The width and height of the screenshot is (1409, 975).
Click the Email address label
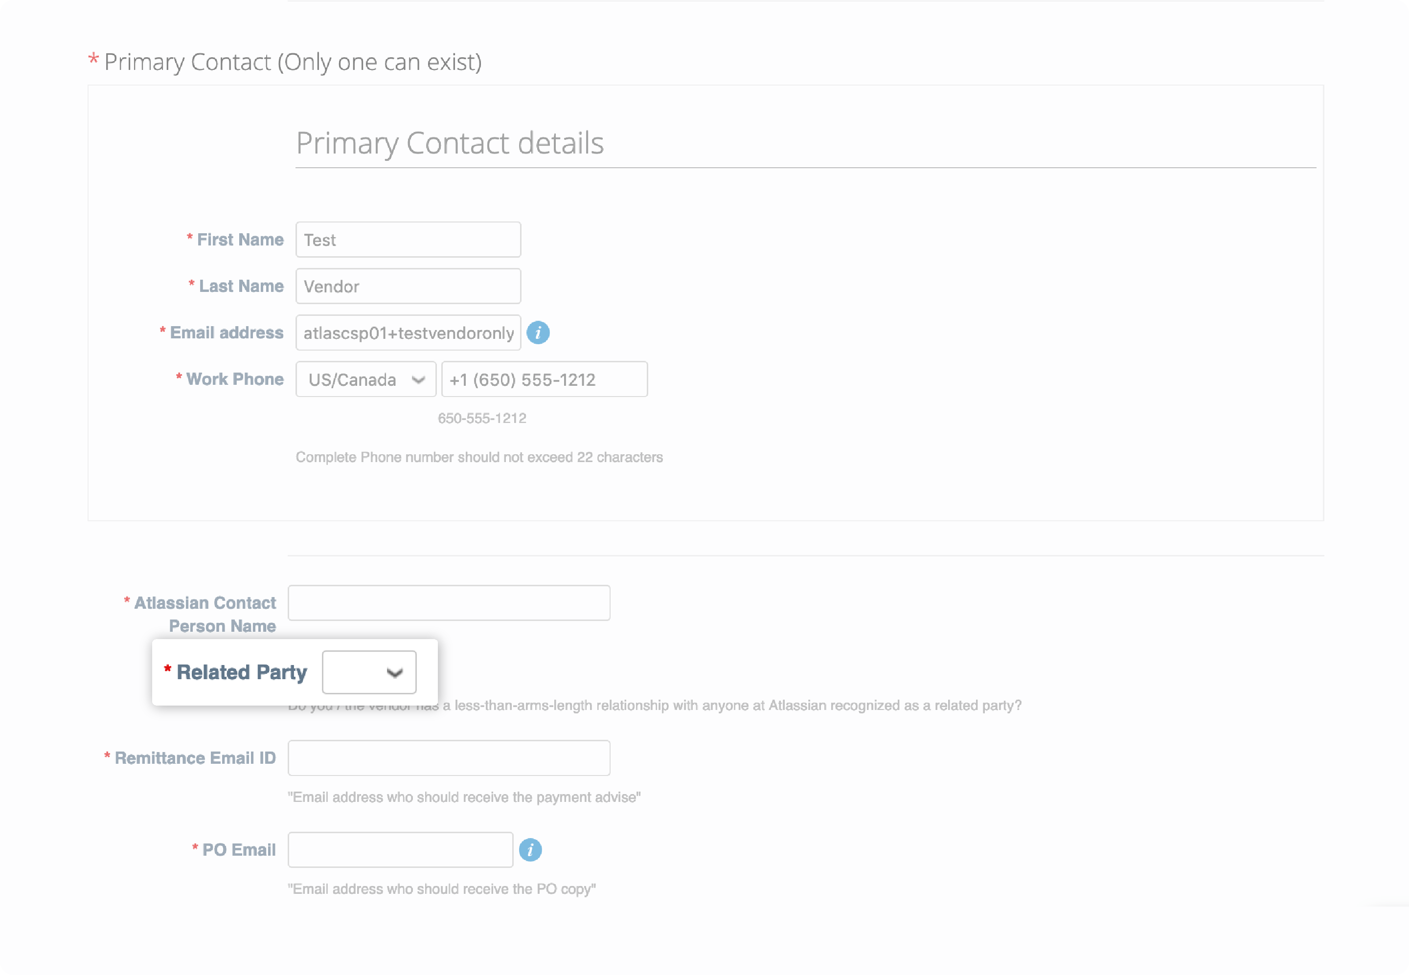pos(226,333)
